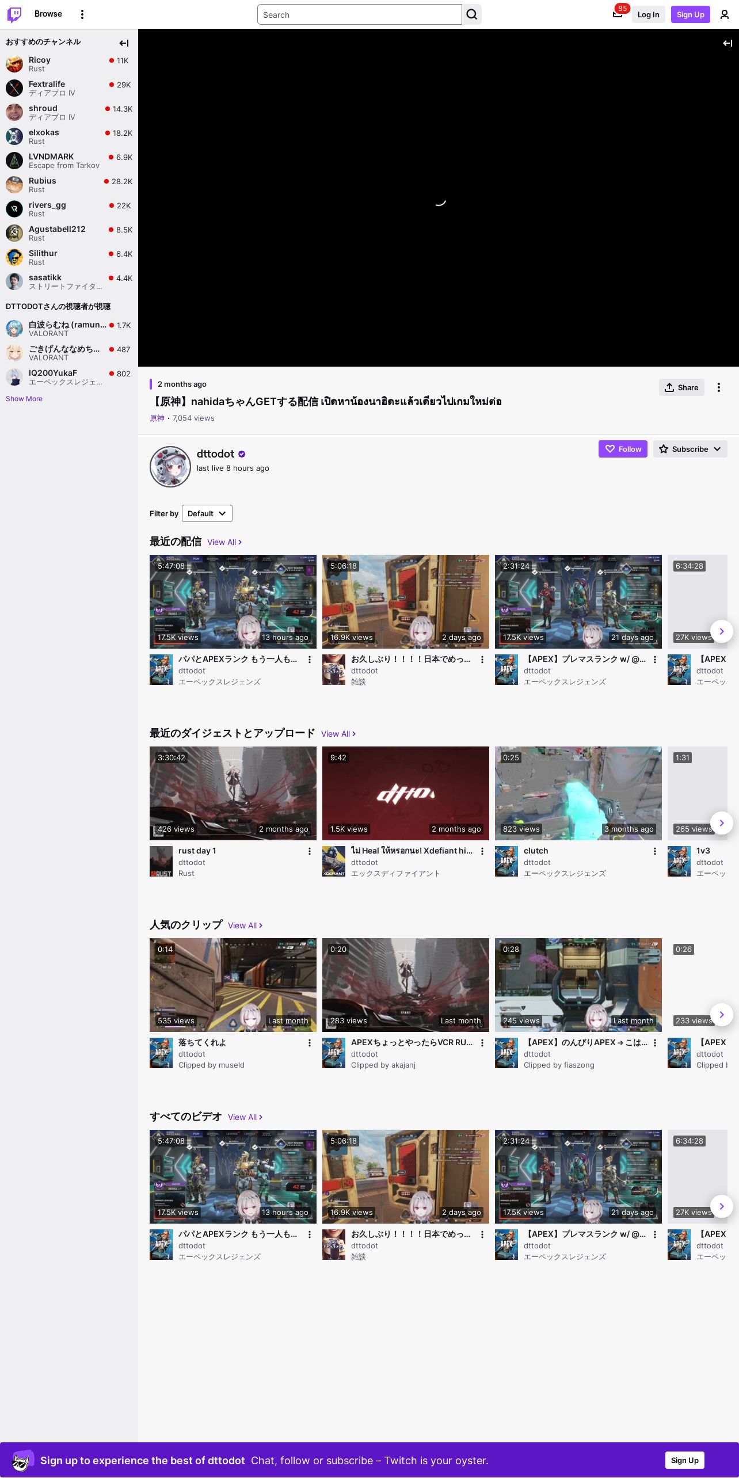
Task: Open the Twitch home logo
Action: pyautogui.click(x=14, y=14)
